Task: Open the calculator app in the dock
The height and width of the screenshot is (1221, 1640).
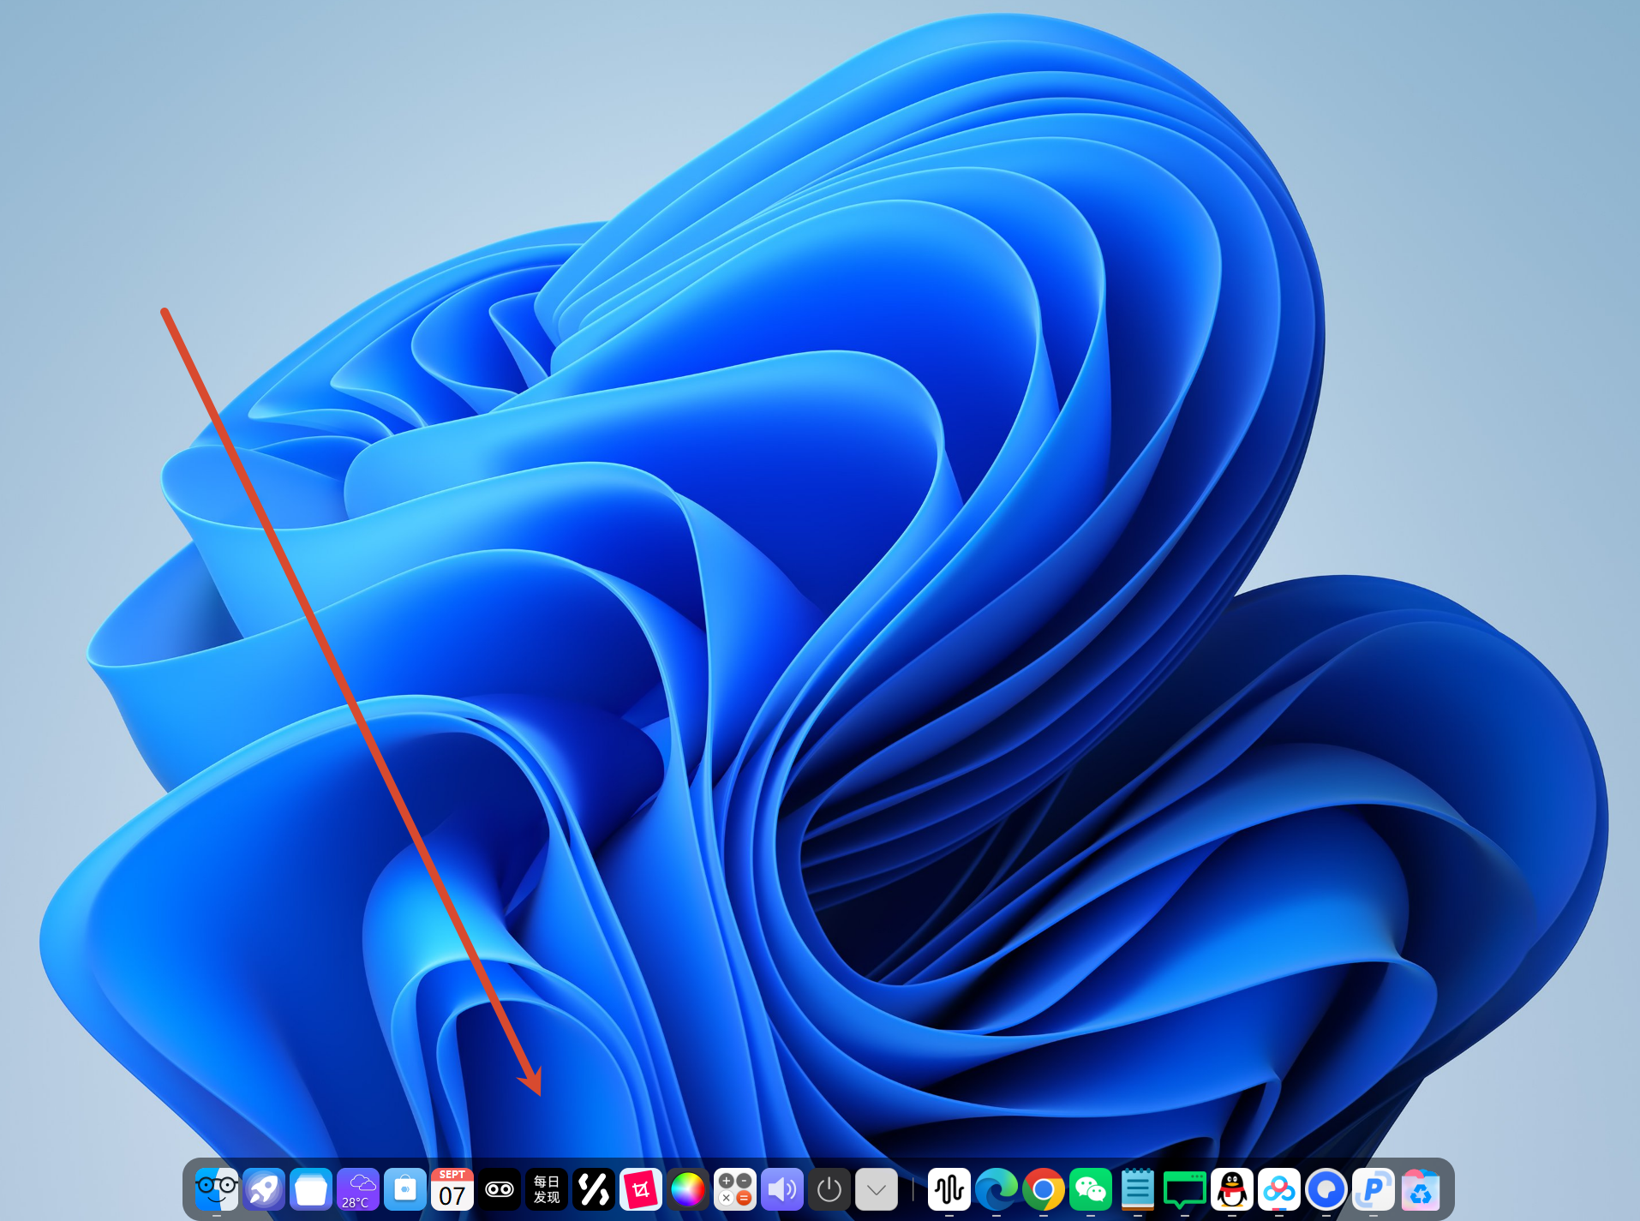Action: 735,1189
